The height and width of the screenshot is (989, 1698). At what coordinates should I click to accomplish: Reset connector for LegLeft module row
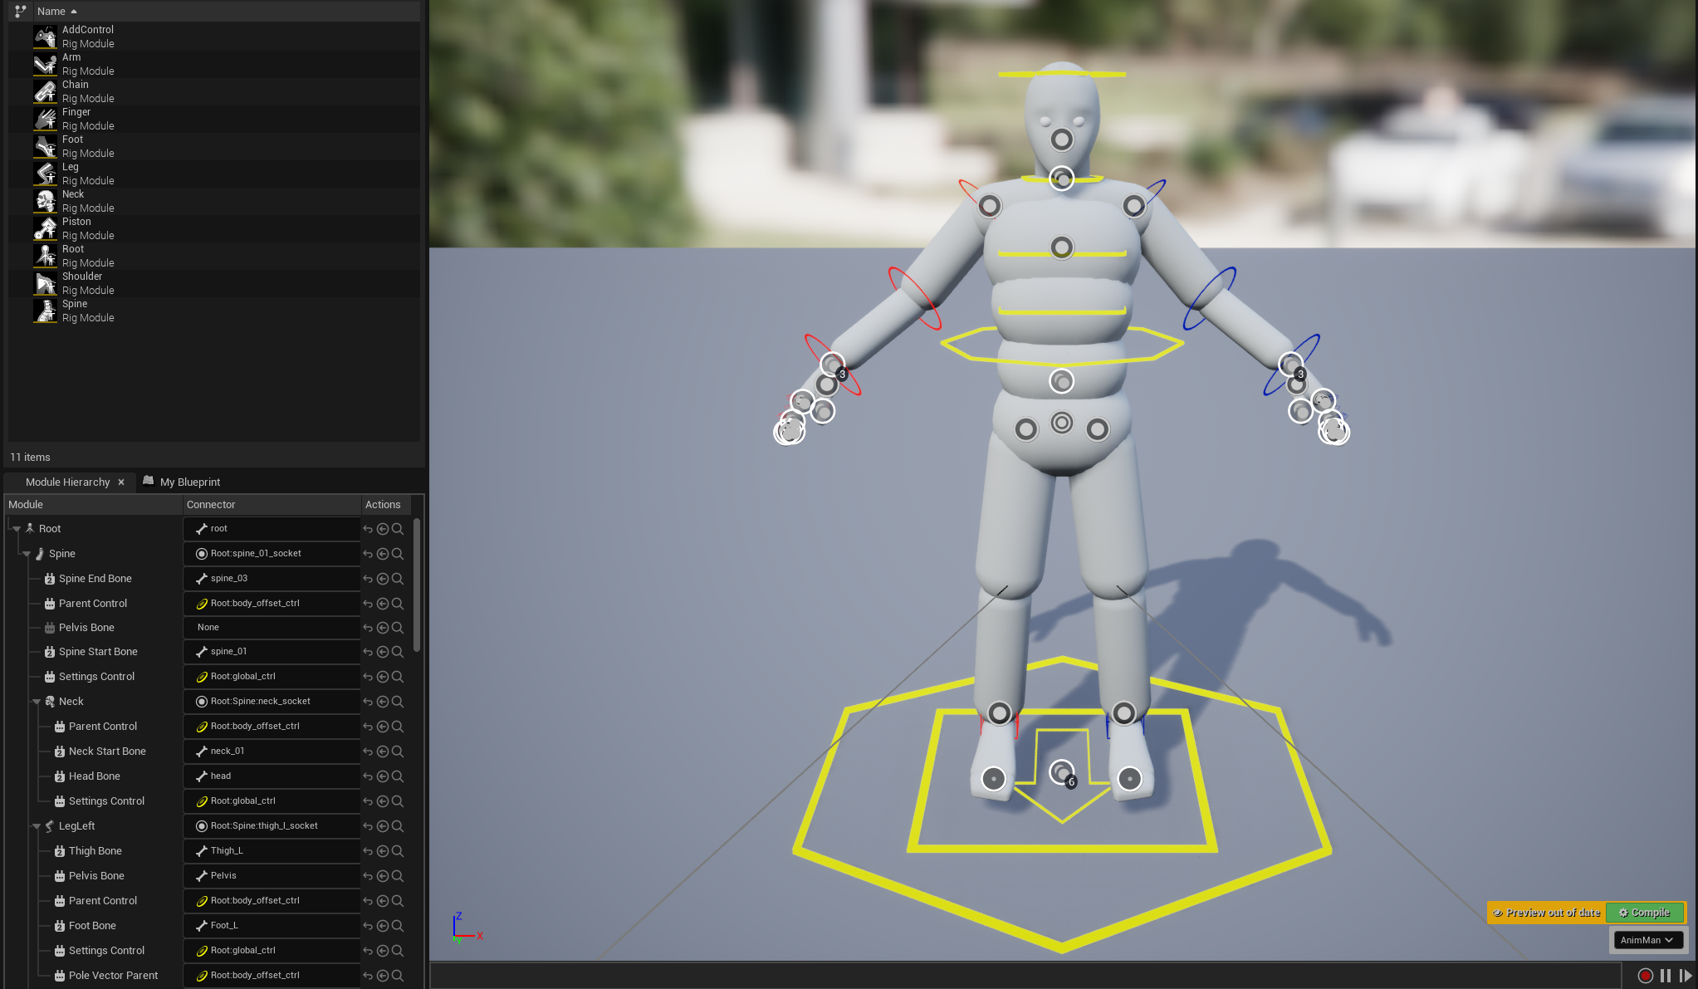[x=368, y=826]
